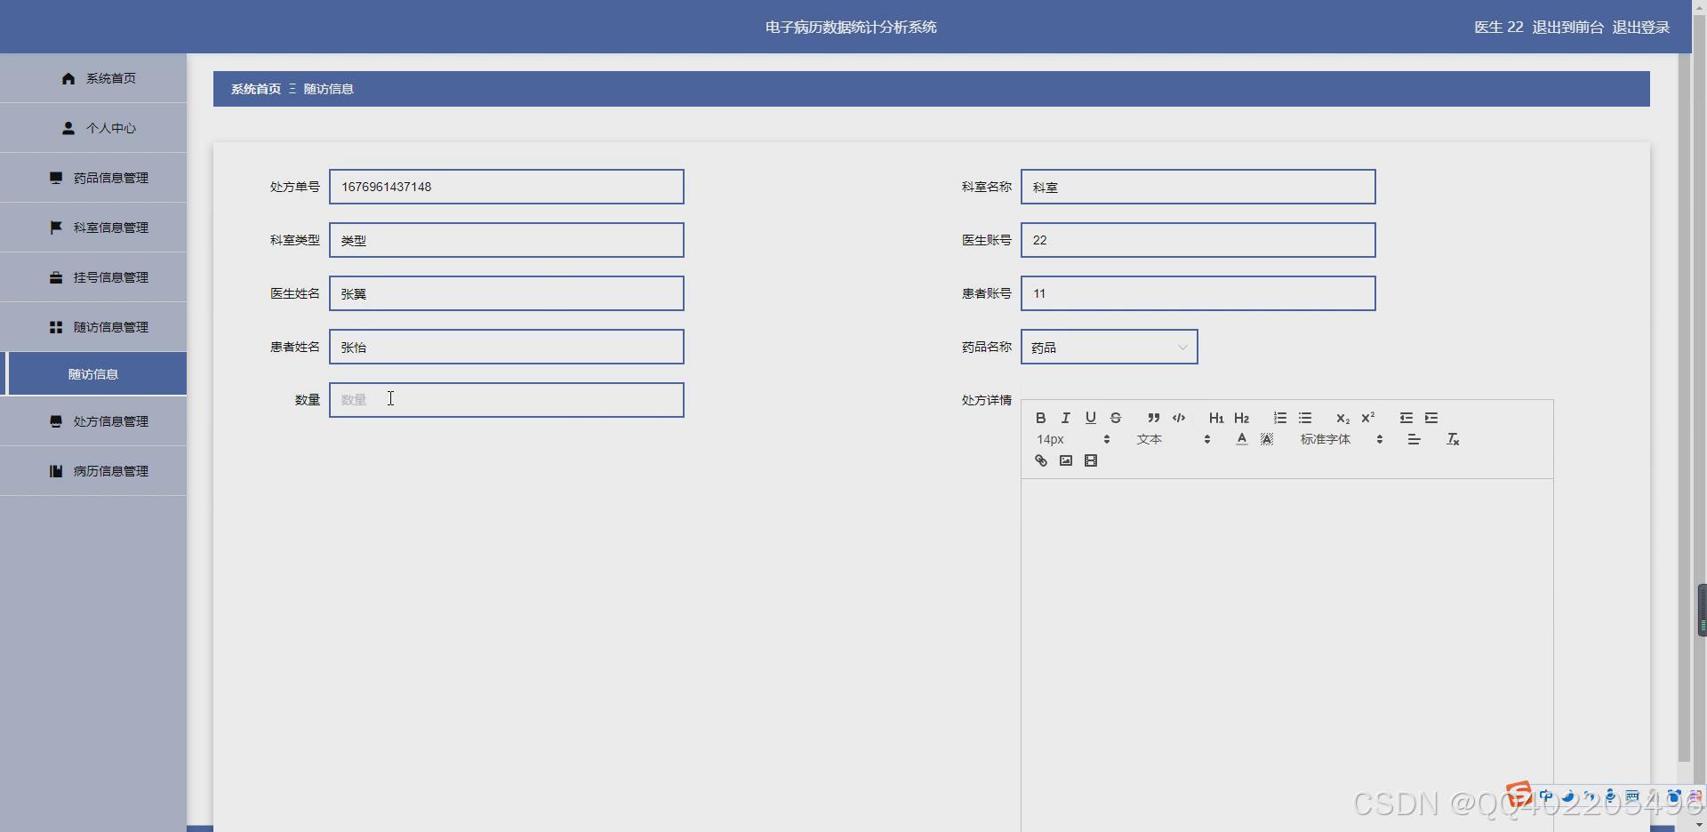Image resolution: width=1707 pixels, height=832 pixels.
Task: Click the 随访信息 breadcrumb text
Action: click(328, 89)
